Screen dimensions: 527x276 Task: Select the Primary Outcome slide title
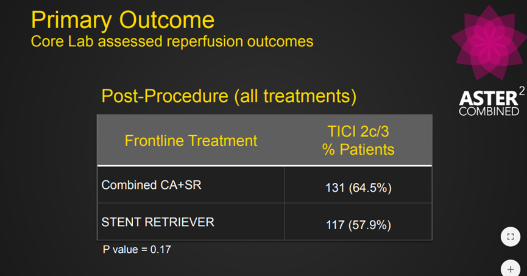tap(122, 21)
